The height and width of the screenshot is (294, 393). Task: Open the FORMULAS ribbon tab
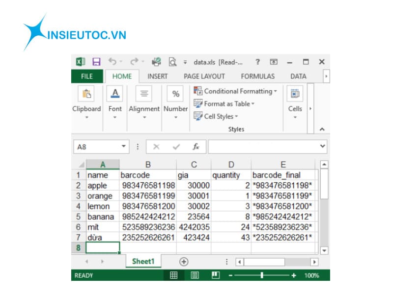coord(257,76)
